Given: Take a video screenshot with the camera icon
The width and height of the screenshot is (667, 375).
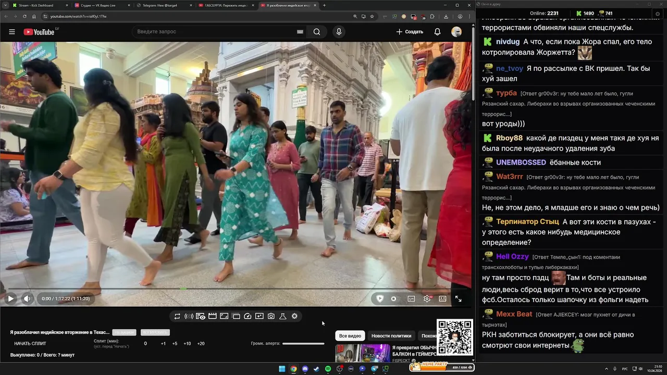Looking at the screenshot, I should coord(271,316).
